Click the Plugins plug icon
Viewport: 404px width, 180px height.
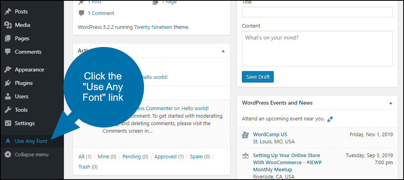pos(7,83)
